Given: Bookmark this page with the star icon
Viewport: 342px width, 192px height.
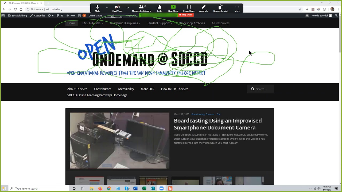Looking at the screenshot, I should [300, 9].
